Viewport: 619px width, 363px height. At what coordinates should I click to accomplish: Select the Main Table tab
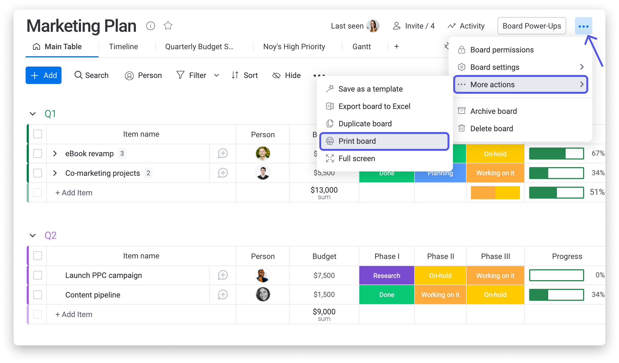pyautogui.click(x=62, y=47)
